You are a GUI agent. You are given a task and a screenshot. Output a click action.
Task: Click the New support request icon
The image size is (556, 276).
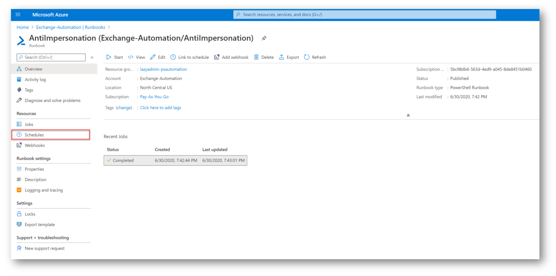pos(19,248)
